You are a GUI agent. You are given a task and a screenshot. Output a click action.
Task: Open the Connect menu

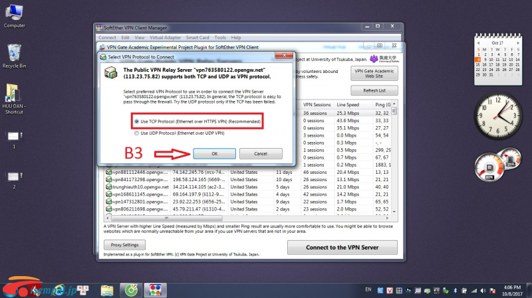pos(107,38)
